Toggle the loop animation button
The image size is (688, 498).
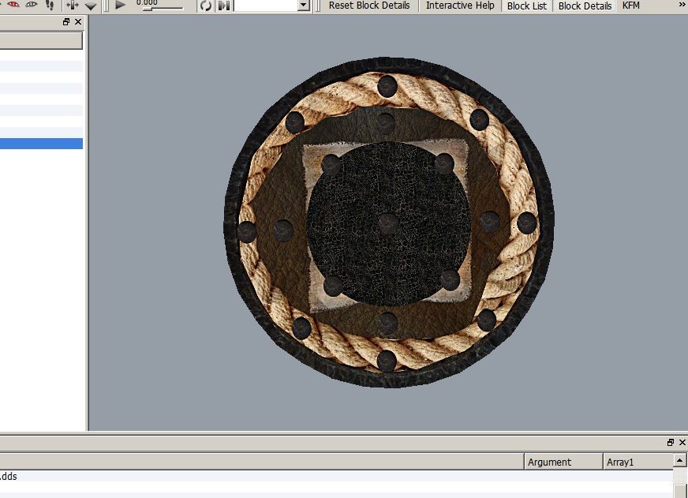(x=206, y=6)
